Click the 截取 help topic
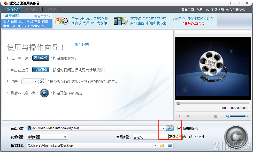This screenshot has height=152, width=253. (14, 21)
